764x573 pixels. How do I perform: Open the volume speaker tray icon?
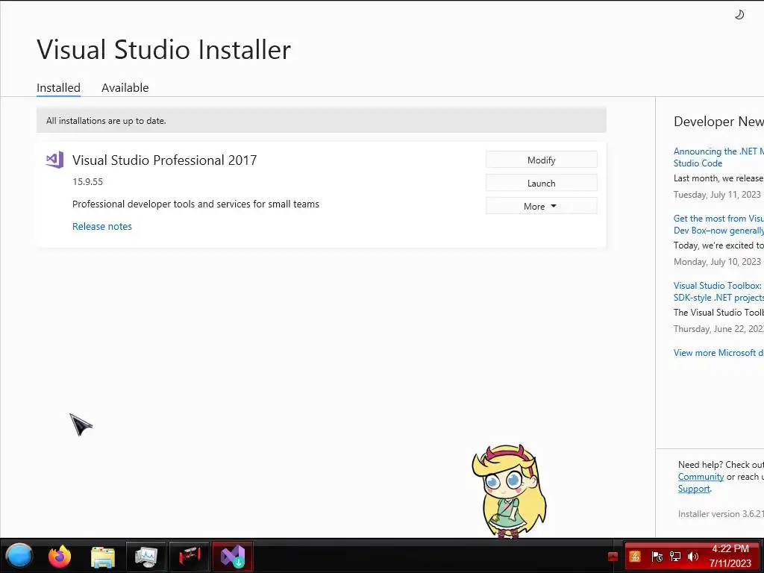click(693, 557)
